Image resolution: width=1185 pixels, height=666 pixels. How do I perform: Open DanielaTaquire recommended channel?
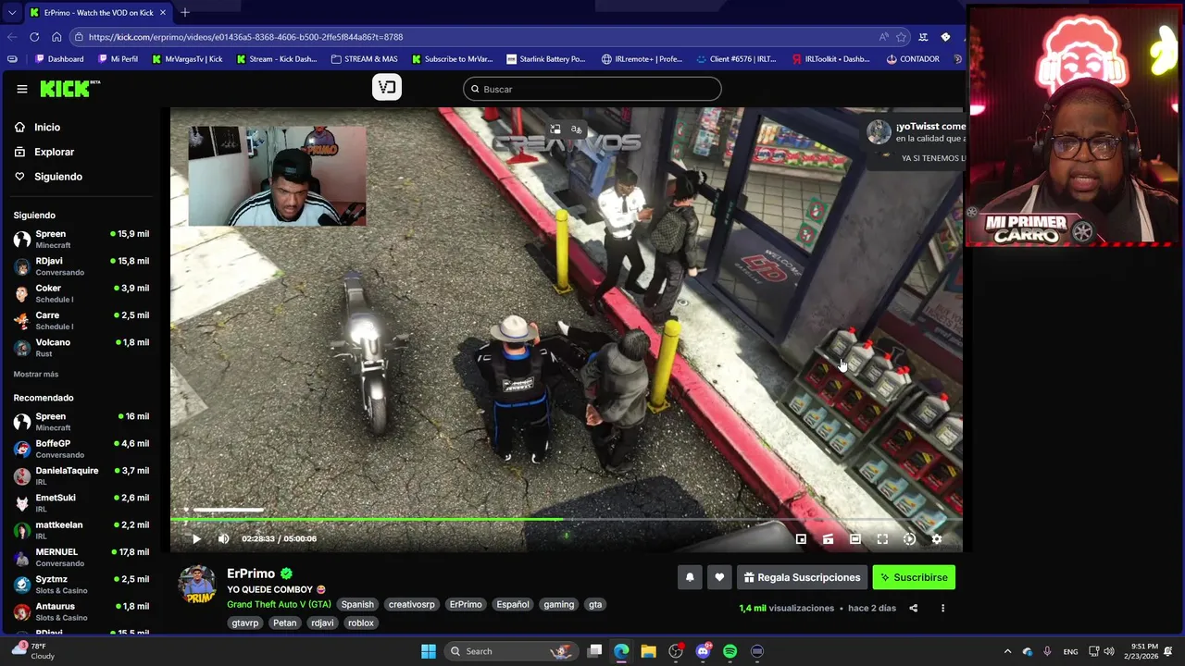click(81, 475)
